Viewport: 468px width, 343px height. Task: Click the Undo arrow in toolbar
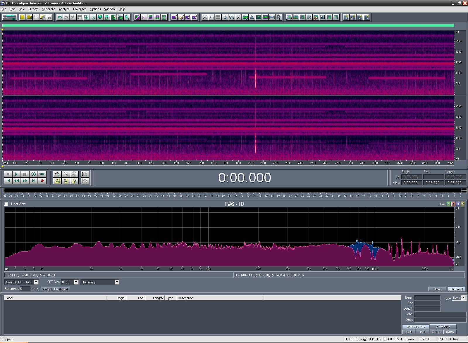60,18
